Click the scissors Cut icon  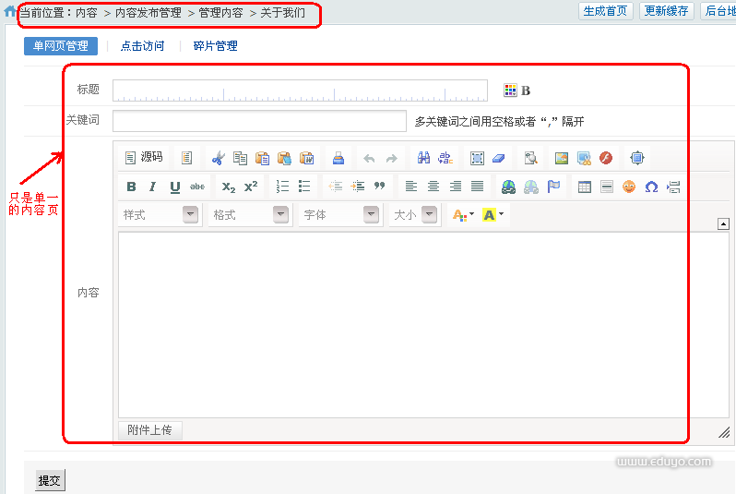pyautogui.click(x=218, y=158)
